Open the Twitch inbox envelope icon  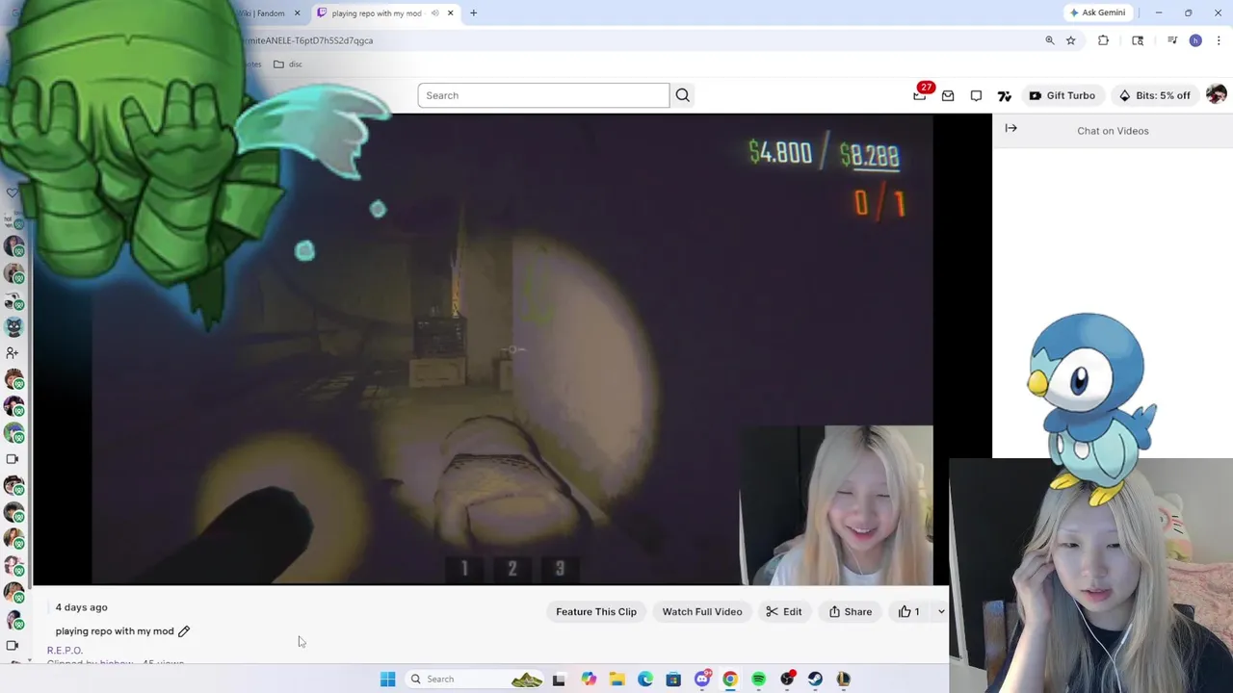click(x=948, y=95)
